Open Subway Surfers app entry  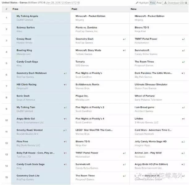(x=26, y=27)
